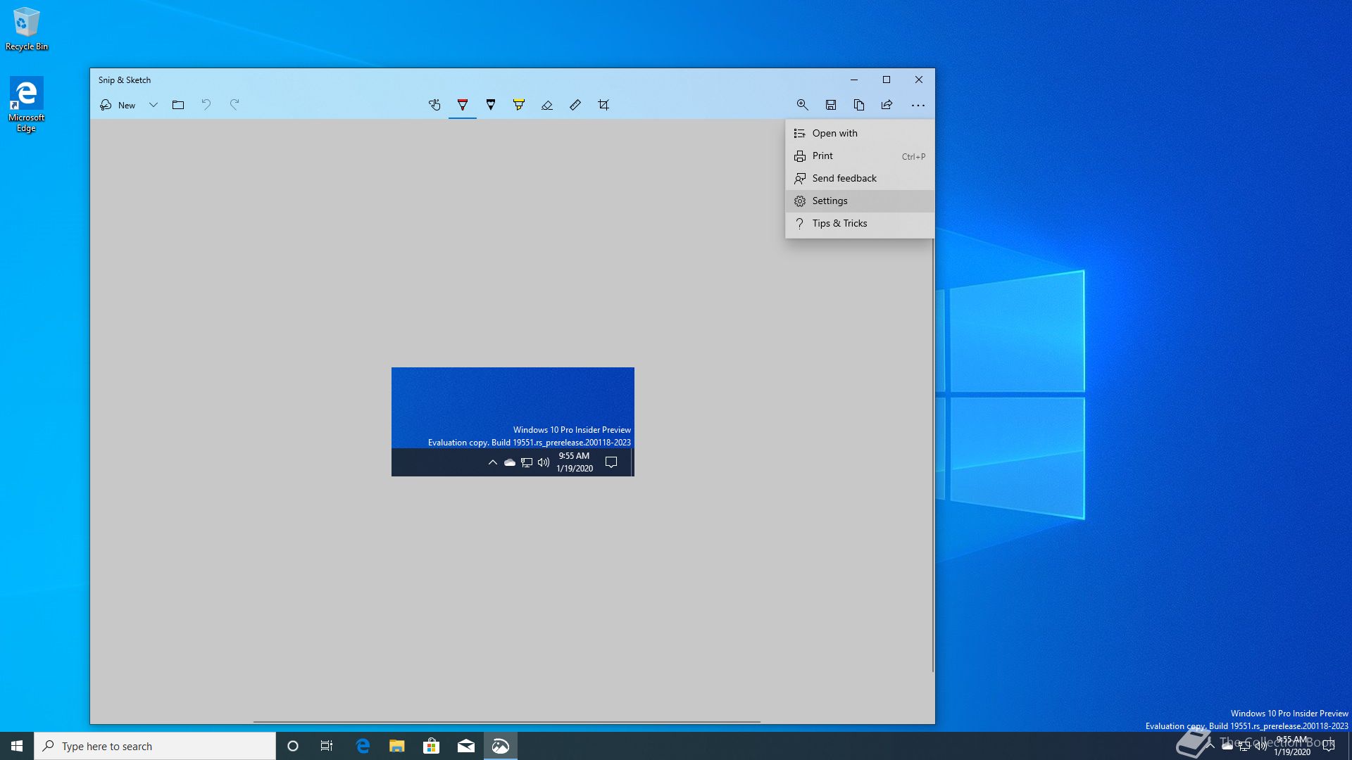Start a new snip with New button
The width and height of the screenshot is (1352, 760).
118,105
